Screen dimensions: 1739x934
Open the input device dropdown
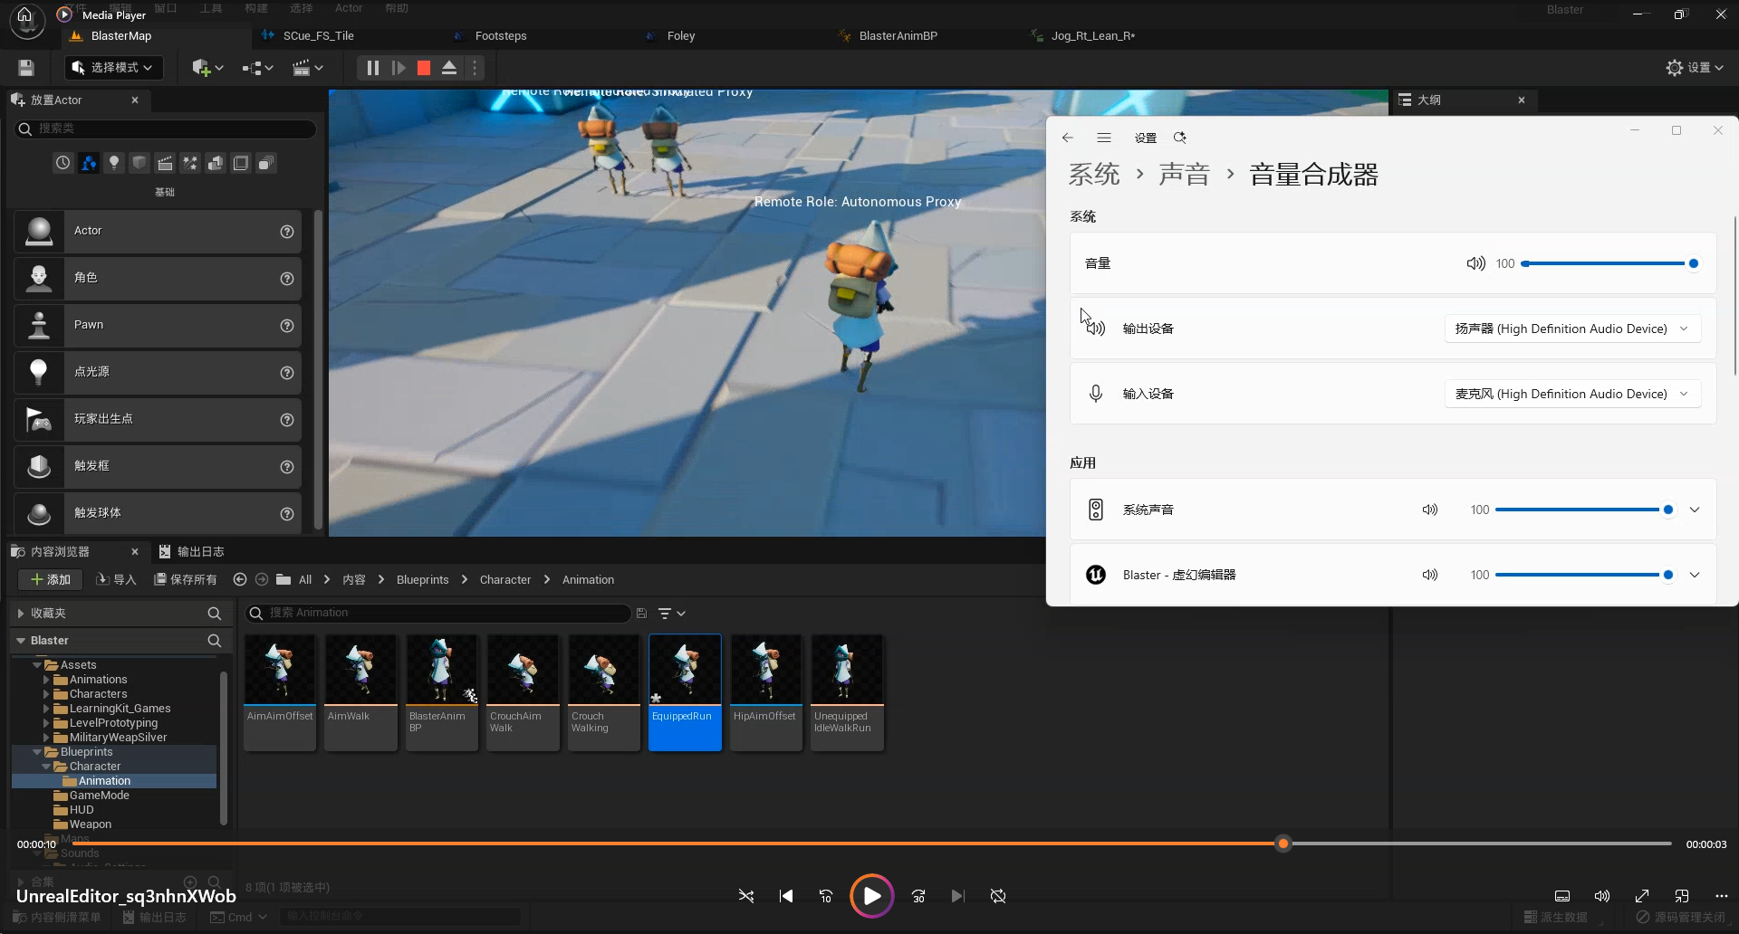point(1572,394)
